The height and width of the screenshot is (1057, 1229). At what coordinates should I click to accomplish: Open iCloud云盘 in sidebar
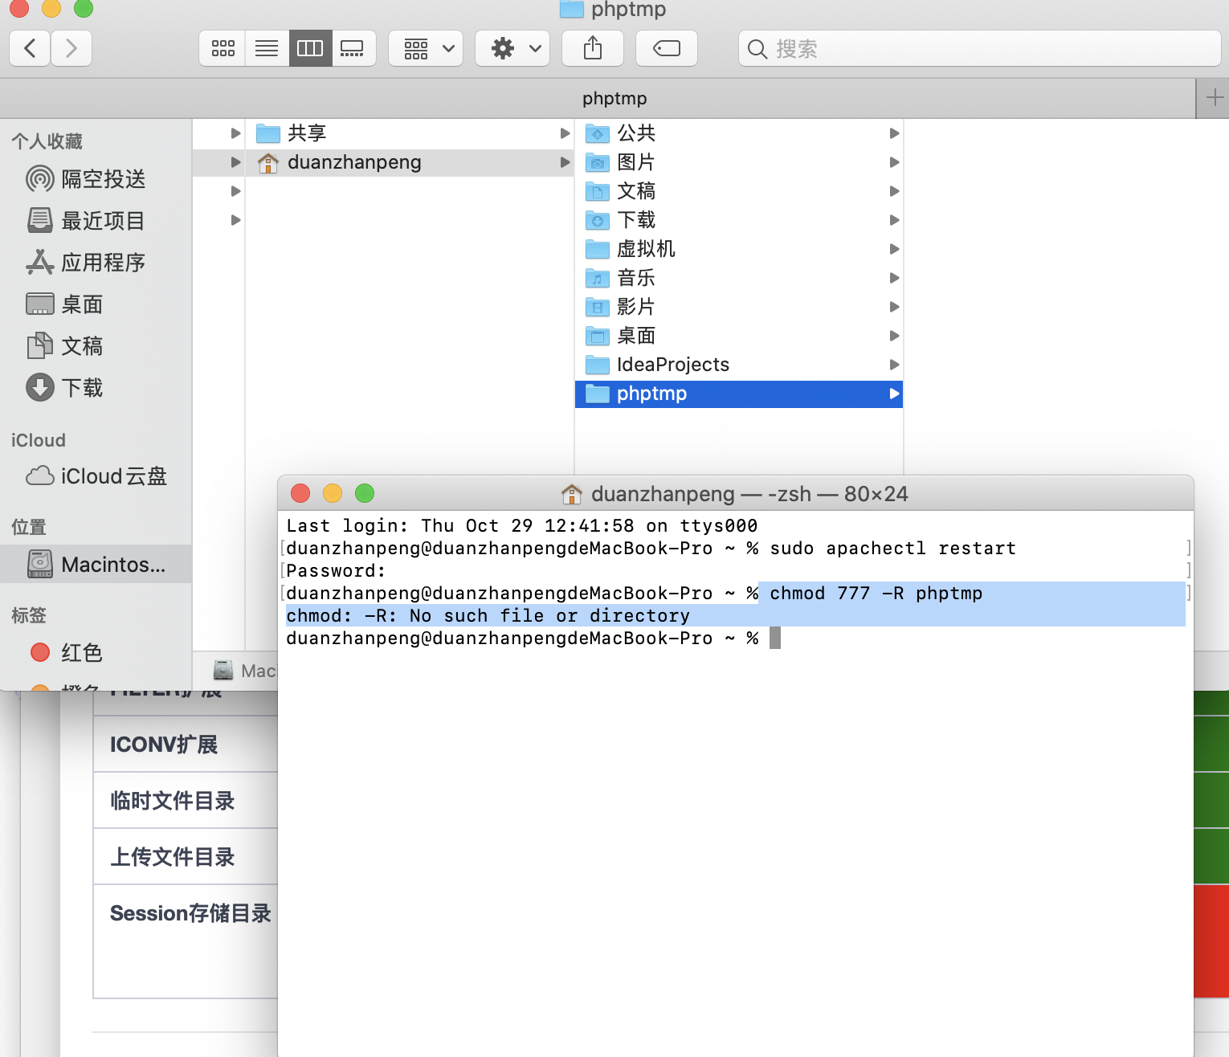click(x=96, y=475)
